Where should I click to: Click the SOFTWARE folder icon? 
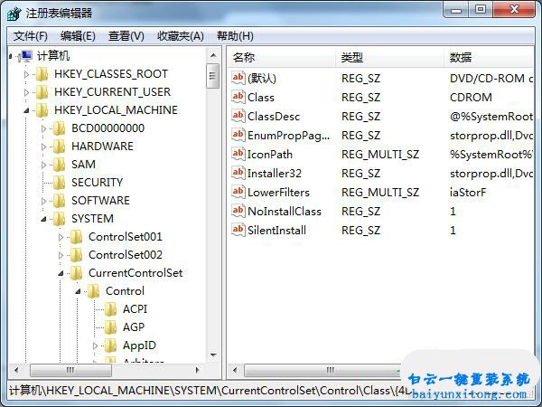tap(60, 201)
